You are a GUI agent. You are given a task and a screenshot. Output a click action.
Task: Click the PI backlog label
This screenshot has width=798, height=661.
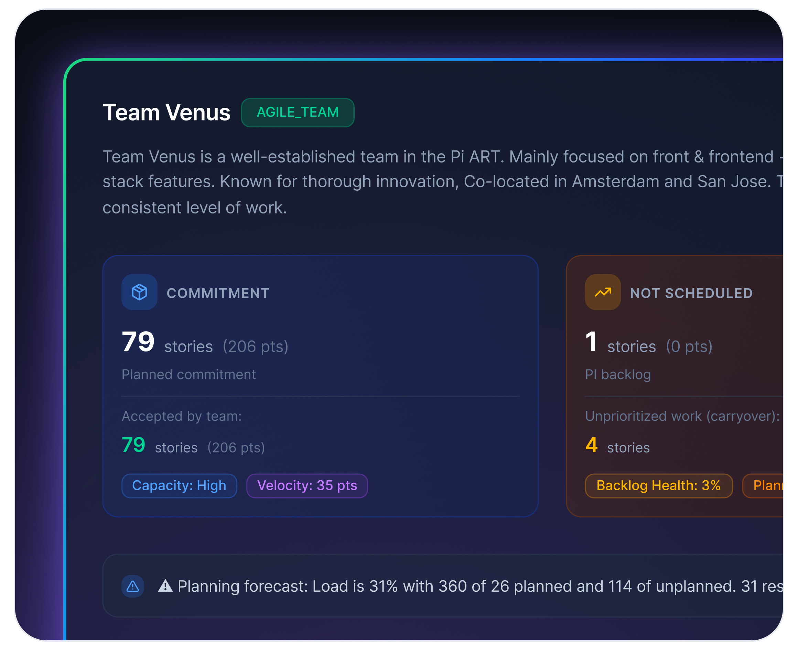coord(618,375)
